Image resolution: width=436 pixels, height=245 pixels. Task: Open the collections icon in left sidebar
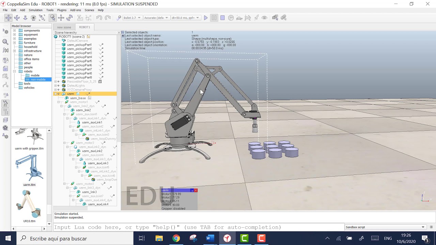coord(5,61)
